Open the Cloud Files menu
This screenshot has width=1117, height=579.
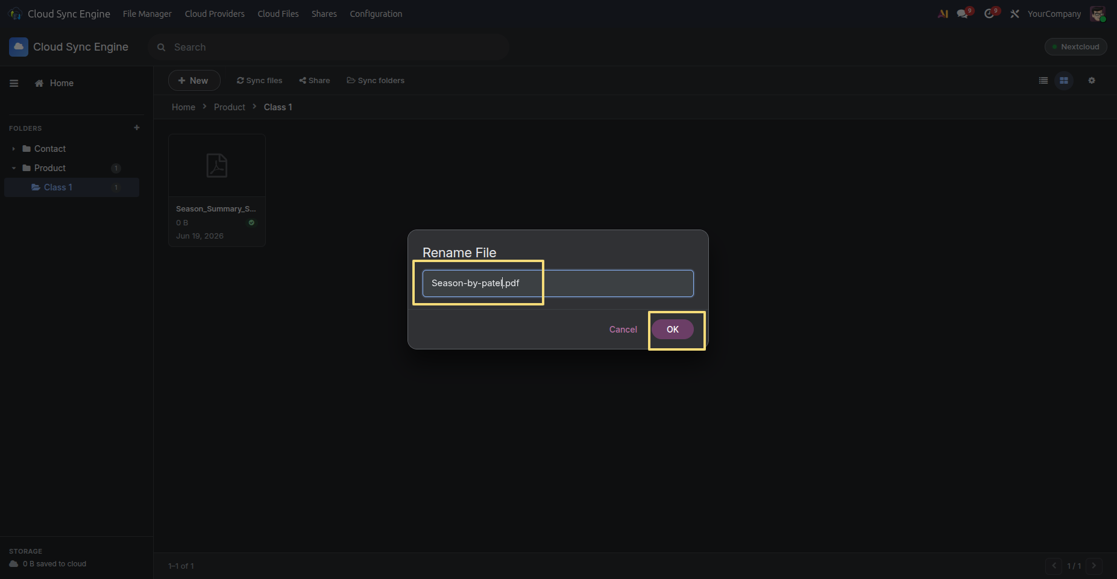(278, 14)
